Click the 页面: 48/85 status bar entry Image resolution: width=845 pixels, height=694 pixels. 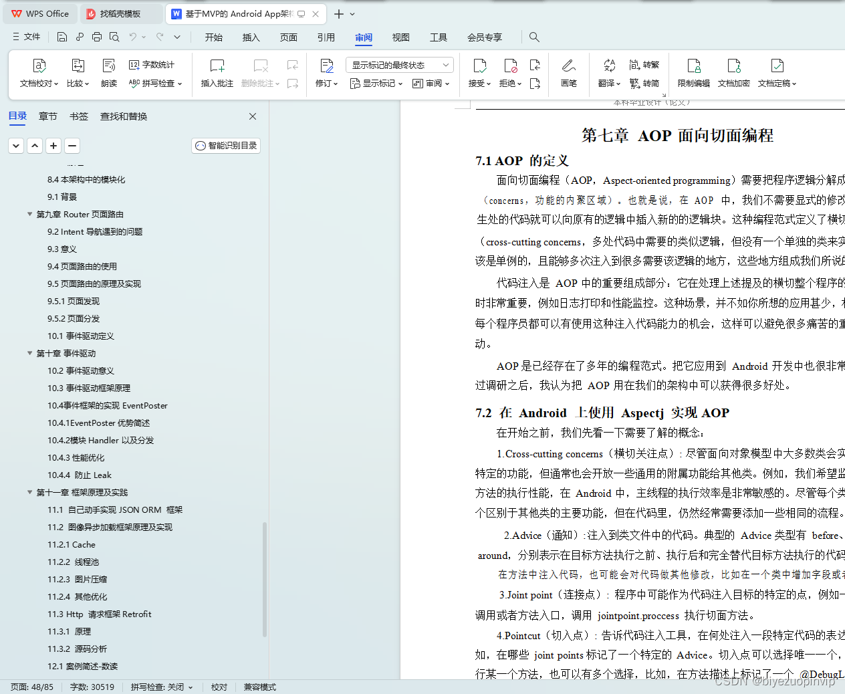coord(32,687)
